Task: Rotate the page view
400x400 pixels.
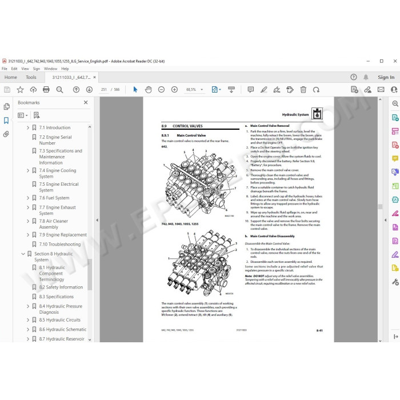Action: coord(316,90)
